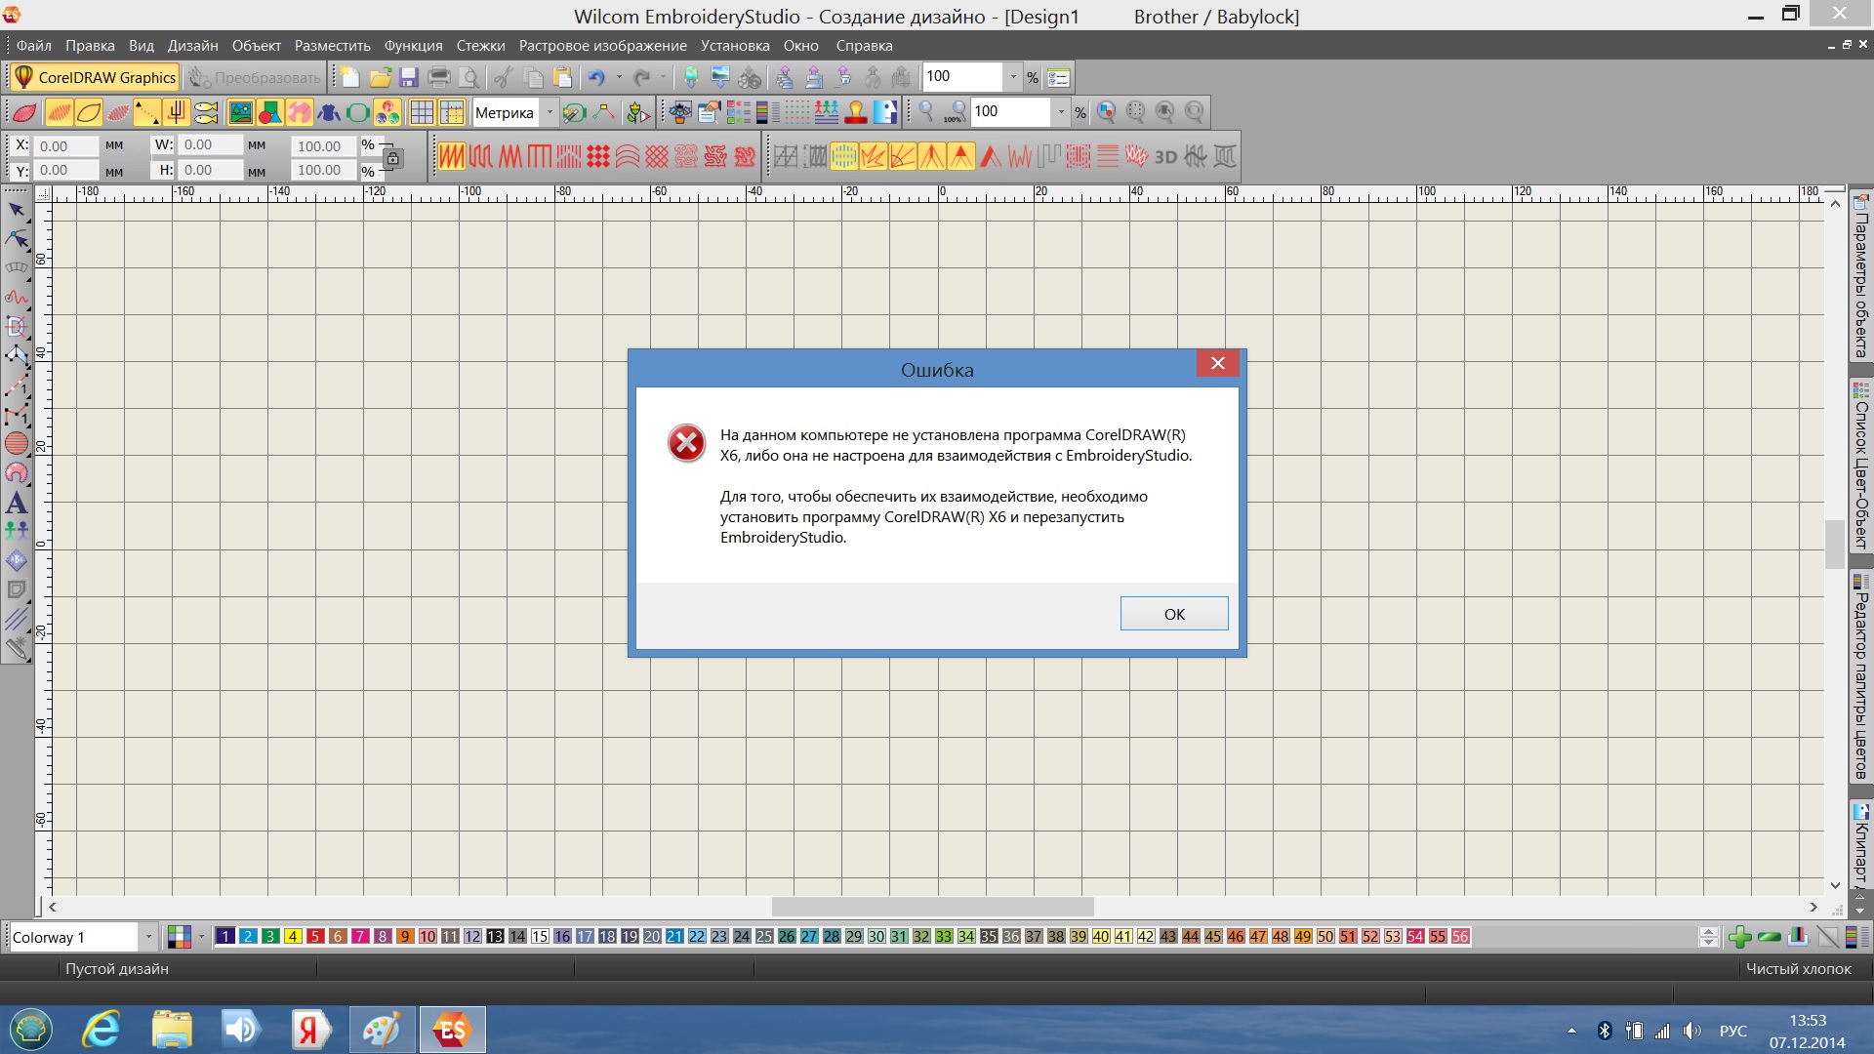This screenshot has width=1874, height=1054.
Task: Open the Растровое изображение menu
Action: coord(602,46)
